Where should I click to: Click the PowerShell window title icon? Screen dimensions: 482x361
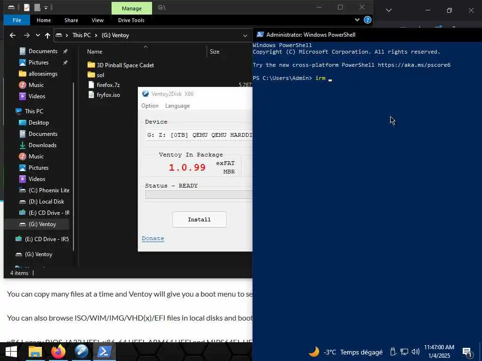point(260,34)
